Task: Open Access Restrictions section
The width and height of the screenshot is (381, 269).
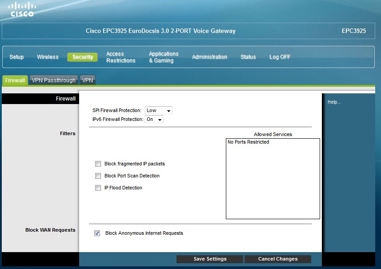Action: tap(121, 57)
